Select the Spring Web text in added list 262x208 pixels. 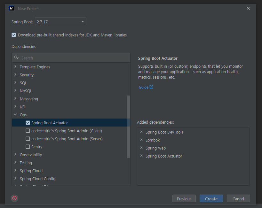pos(155,148)
